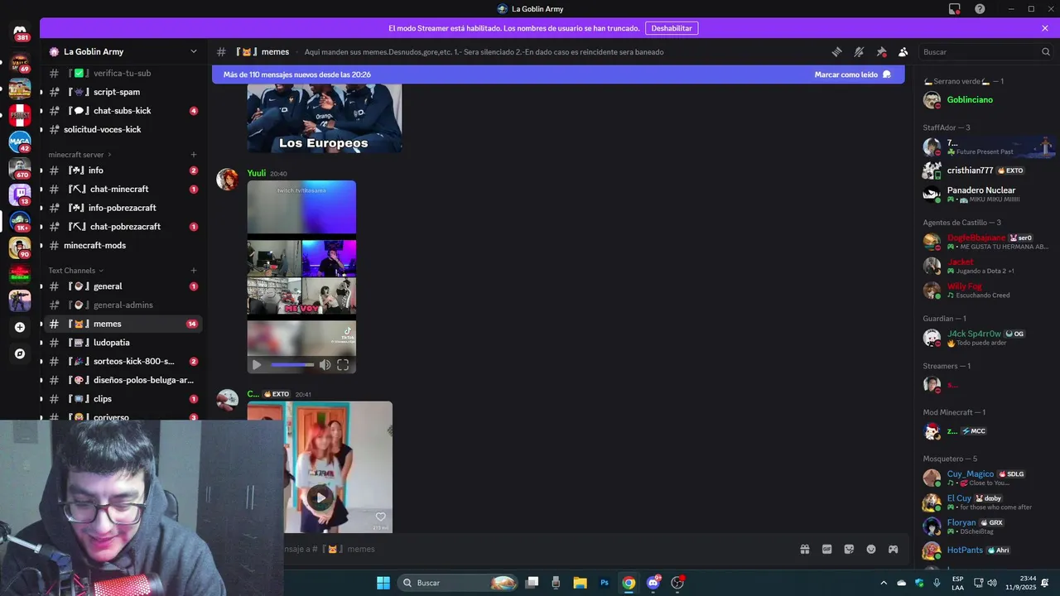Image resolution: width=1060 pixels, height=596 pixels.
Task: Open pinned messages icon
Action: coord(881,51)
